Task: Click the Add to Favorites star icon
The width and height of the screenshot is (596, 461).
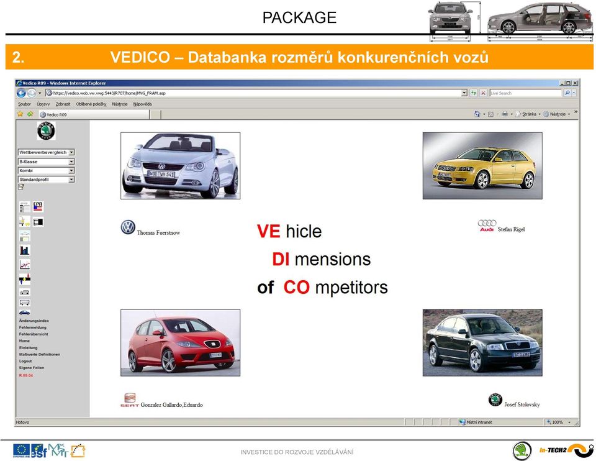Action: click(30, 114)
